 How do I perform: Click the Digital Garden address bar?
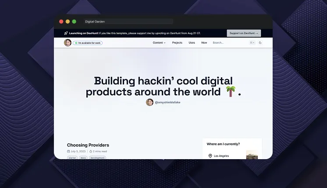(x=128, y=21)
